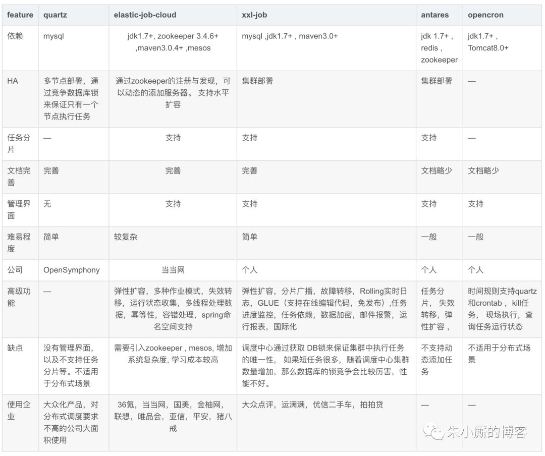The width and height of the screenshot is (545, 456).
Task: Click '简单' in xxl-job 难易程度 row
Action: [x=250, y=237]
